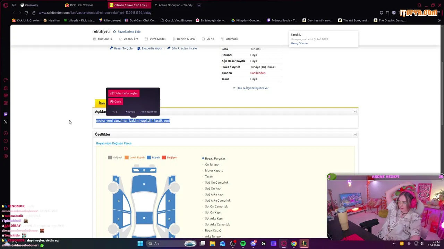Click the snapshot icon in address bar
The width and height of the screenshot is (444, 249).
[388, 13]
